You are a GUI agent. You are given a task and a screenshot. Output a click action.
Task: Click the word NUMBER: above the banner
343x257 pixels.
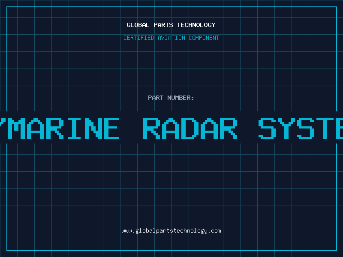pyautogui.click(x=181, y=98)
